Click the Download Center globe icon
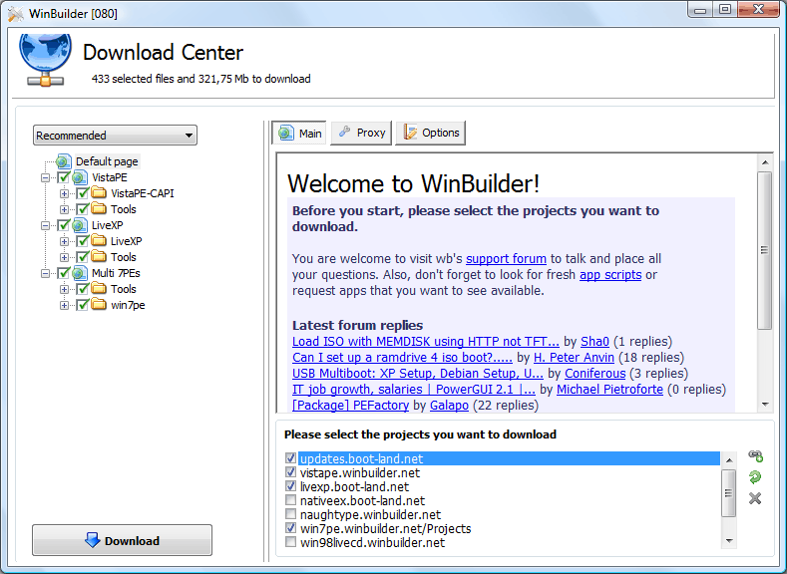787x574 pixels. [45, 60]
